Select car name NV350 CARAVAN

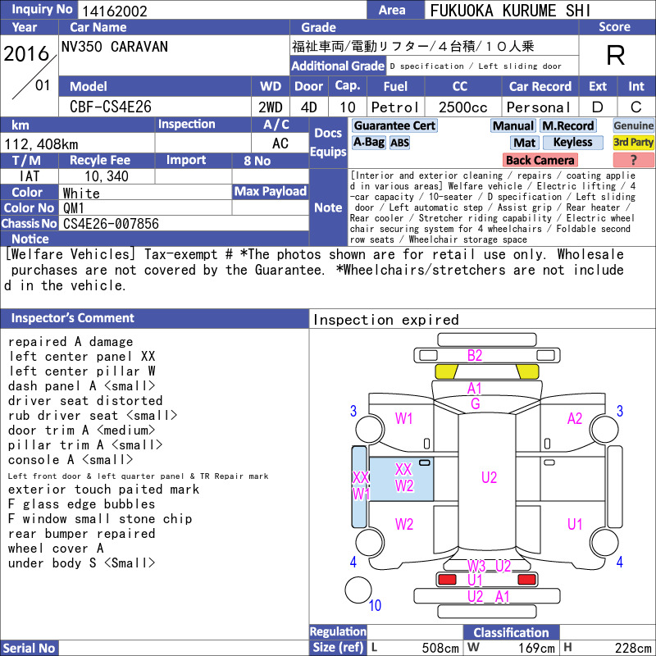tap(115, 47)
